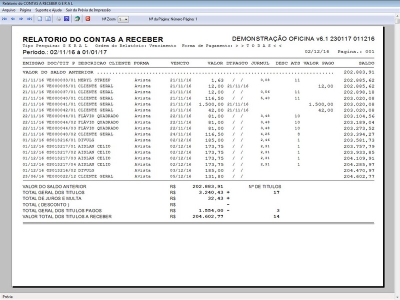Click the SALDO column header
Viewport: 400px width, 300px height.
coord(366,63)
